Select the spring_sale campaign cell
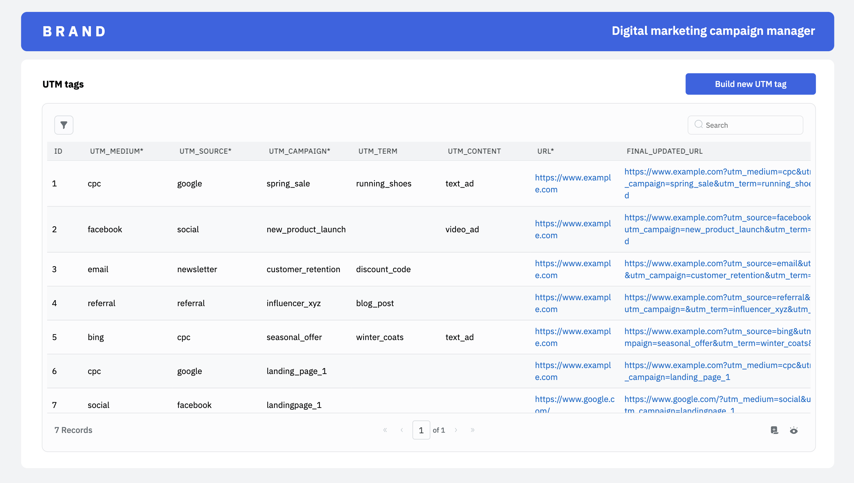Image resolution: width=854 pixels, height=483 pixels. [288, 183]
